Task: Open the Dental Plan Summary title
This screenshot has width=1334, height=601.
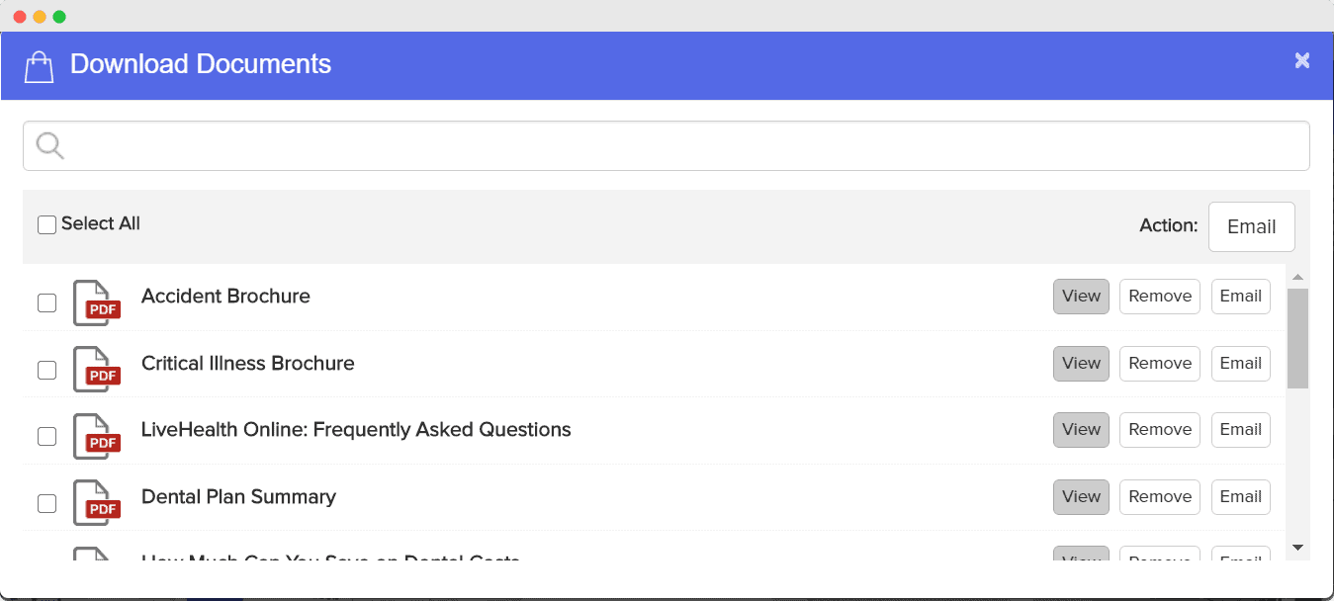Action: (x=238, y=497)
